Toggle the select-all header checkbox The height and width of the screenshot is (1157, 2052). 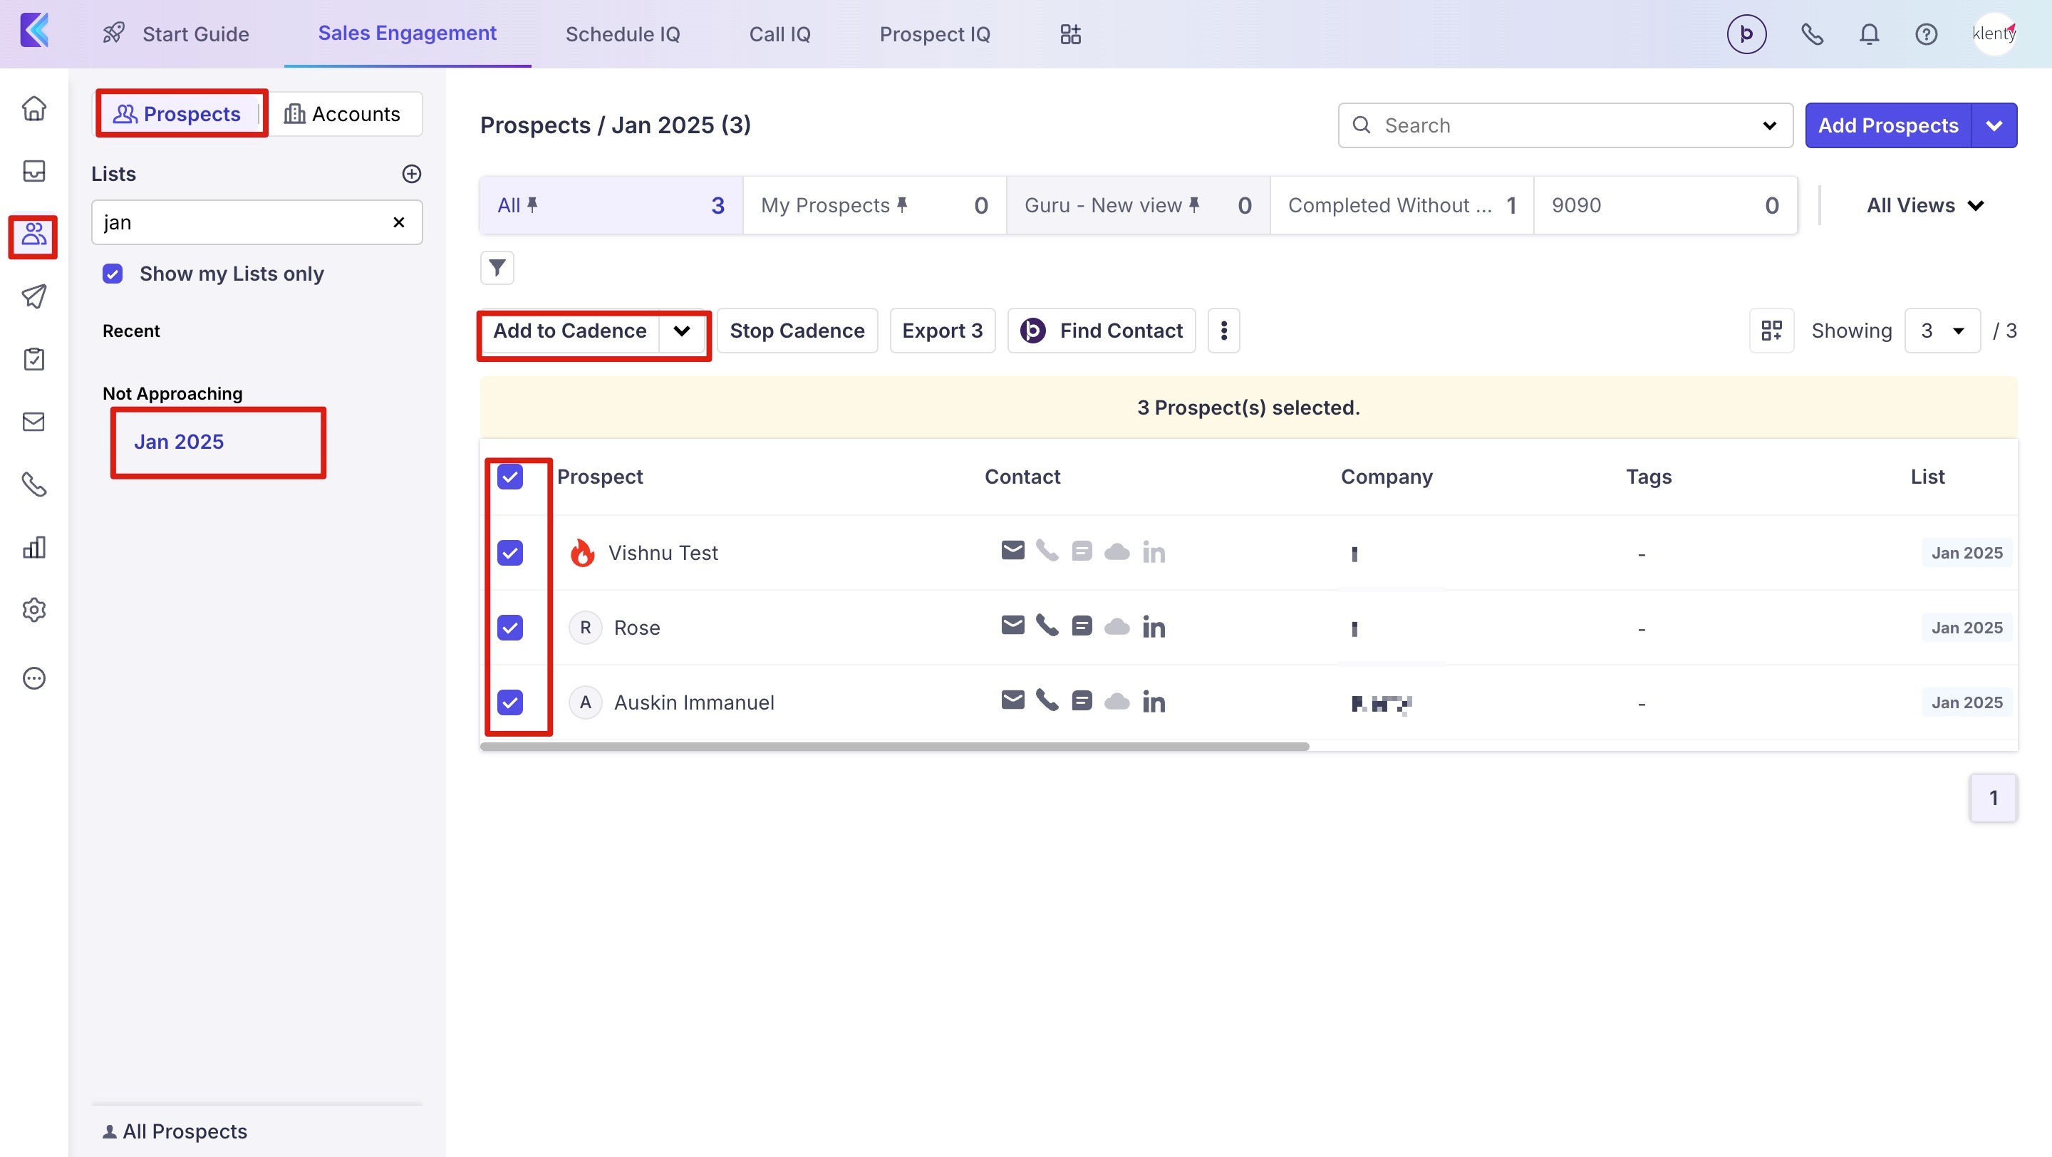[510, 477]
